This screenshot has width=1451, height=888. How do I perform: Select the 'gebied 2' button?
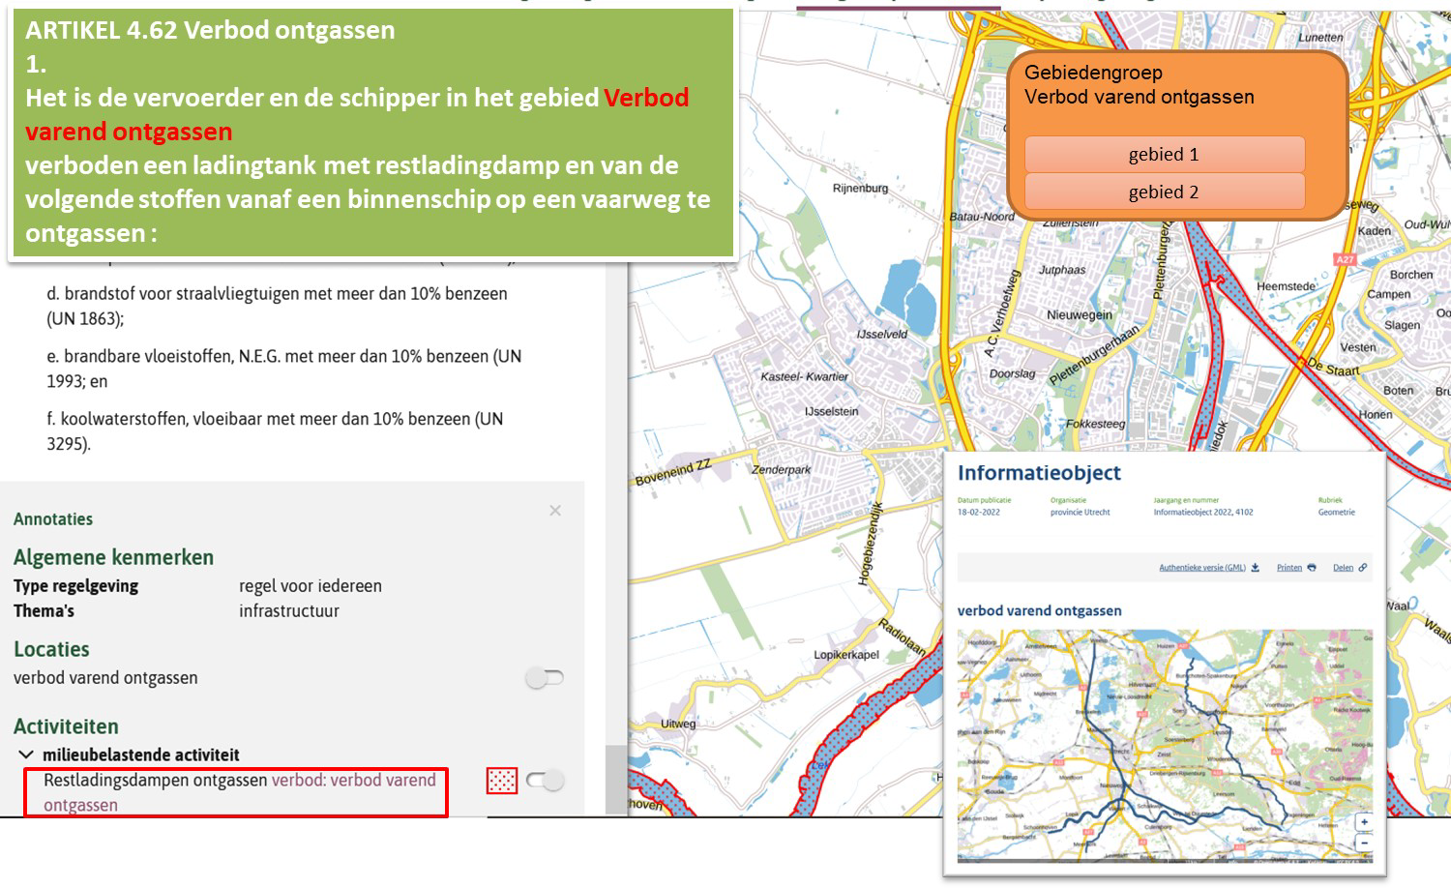click(x=1165, y=192)
